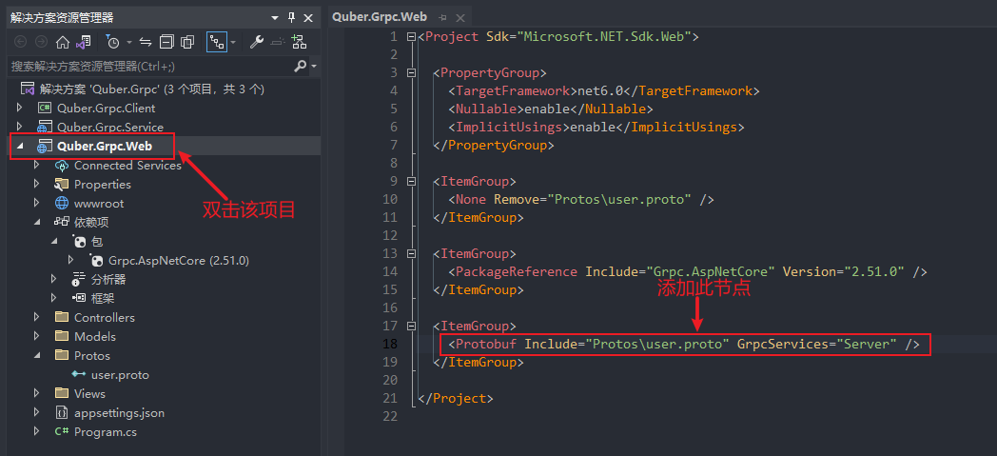Open the pending changes filter clock icon

click(x=112, y=43)
